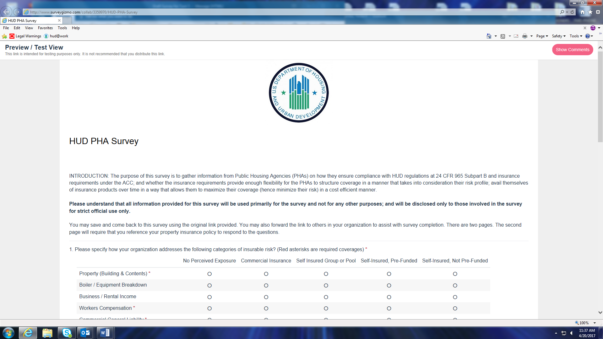Open the hud@work favorites link

coord(59,36)
